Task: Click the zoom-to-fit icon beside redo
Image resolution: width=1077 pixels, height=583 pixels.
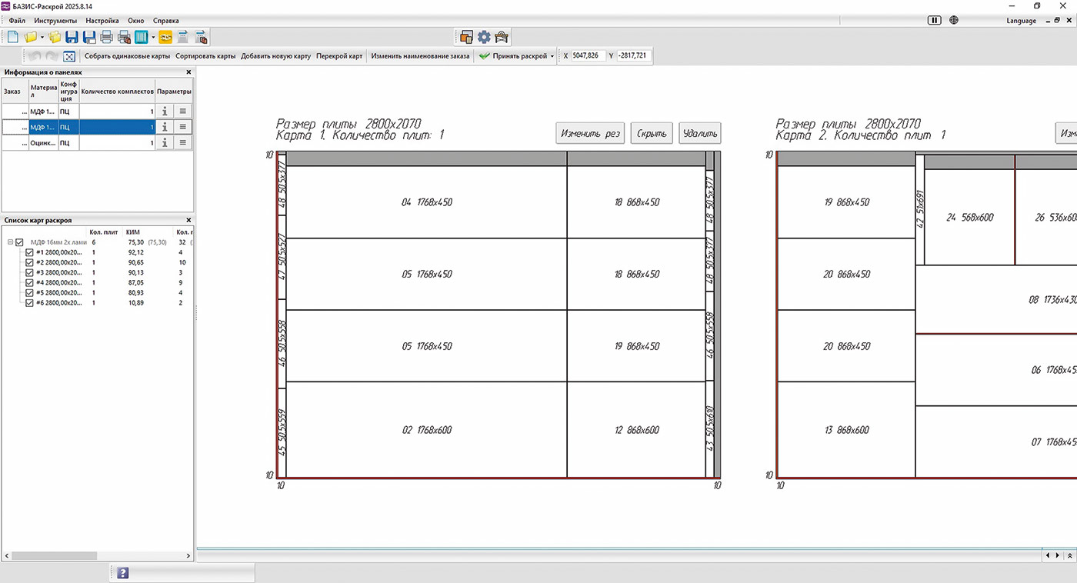Action: [69, 56]
